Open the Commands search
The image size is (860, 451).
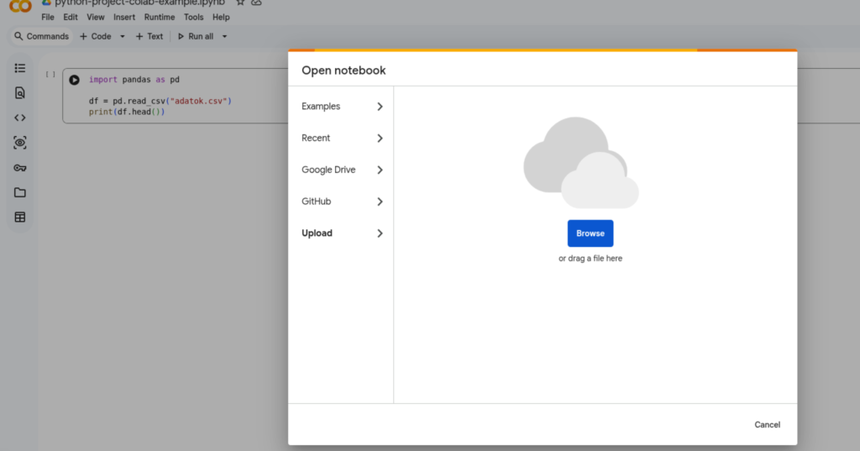(42, 36)
